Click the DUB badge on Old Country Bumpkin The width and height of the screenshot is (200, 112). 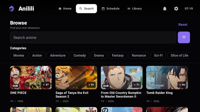click(106, 86)
